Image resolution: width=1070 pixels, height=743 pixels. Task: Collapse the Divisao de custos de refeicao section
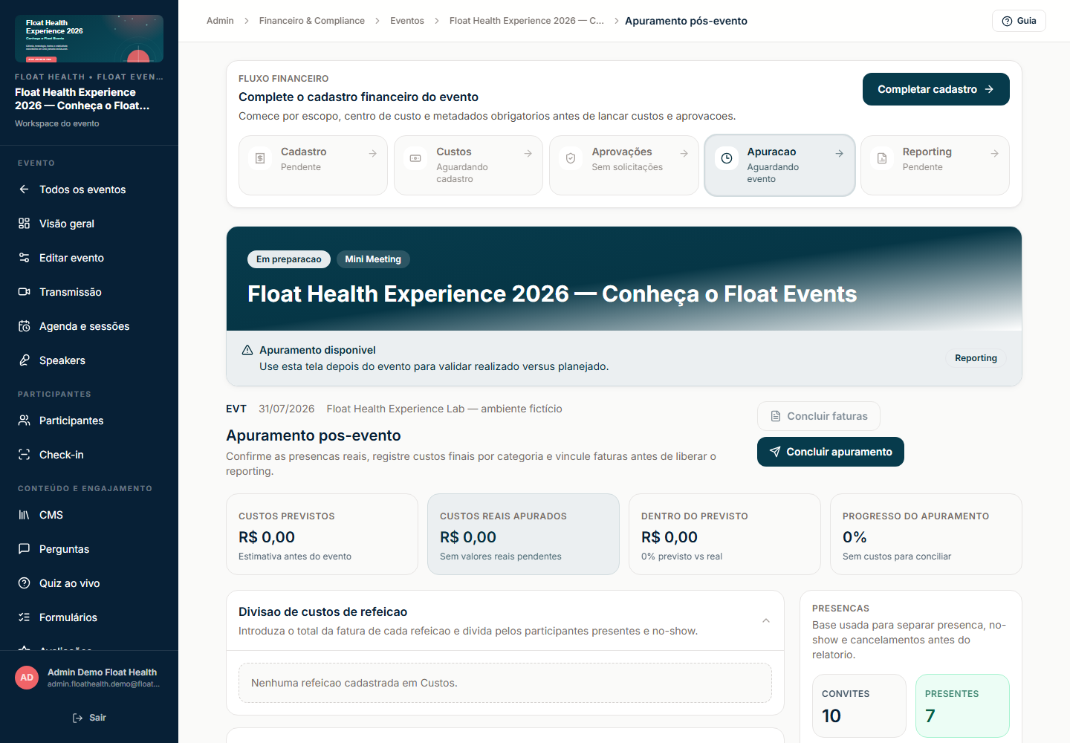pyautogui.click(x=766, y=620)
